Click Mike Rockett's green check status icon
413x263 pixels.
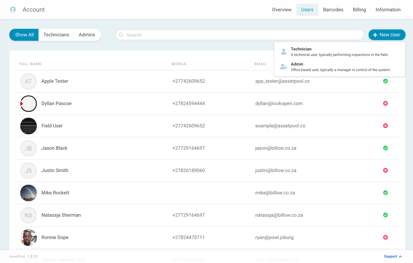385,193
